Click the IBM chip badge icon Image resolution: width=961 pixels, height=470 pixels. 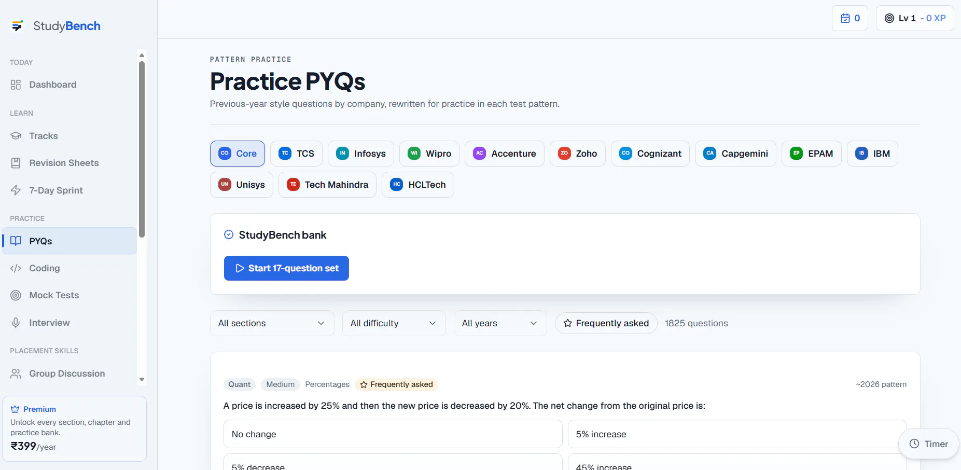(861, 153)
